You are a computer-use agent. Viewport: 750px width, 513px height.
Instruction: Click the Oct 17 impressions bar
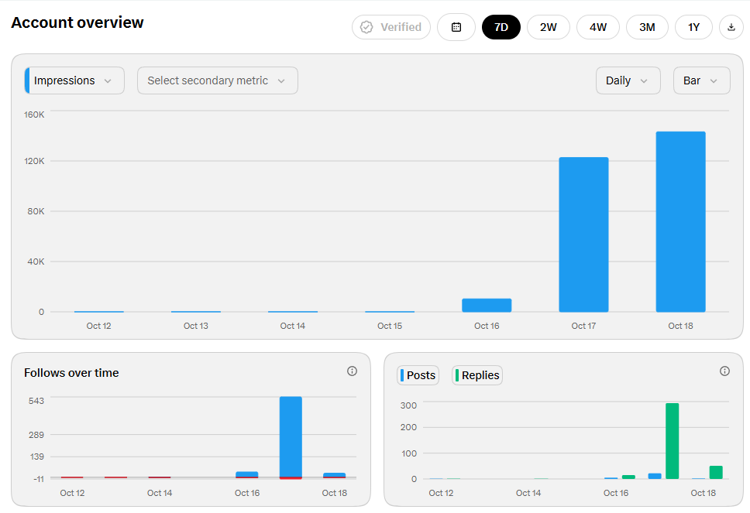pos(583,234)
